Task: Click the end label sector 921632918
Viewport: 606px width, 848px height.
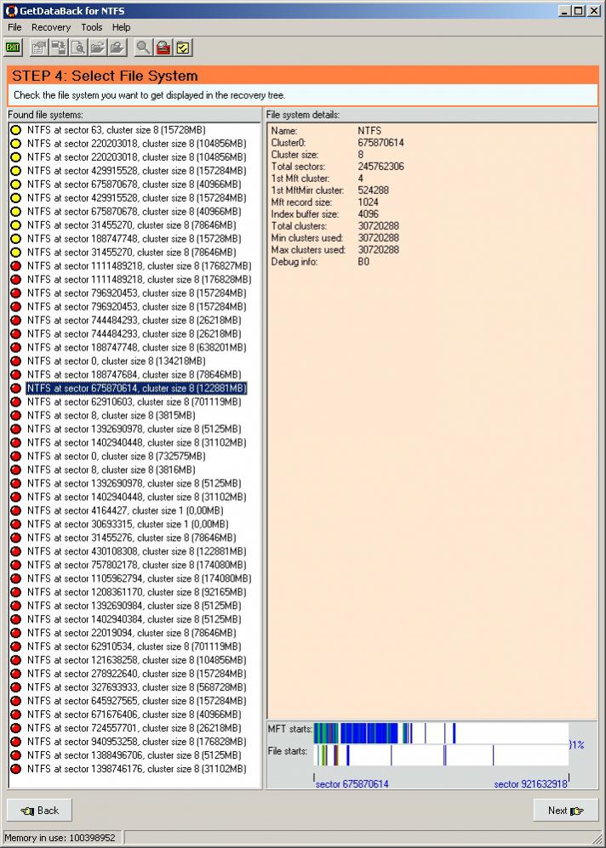Action: pos(530,783)
